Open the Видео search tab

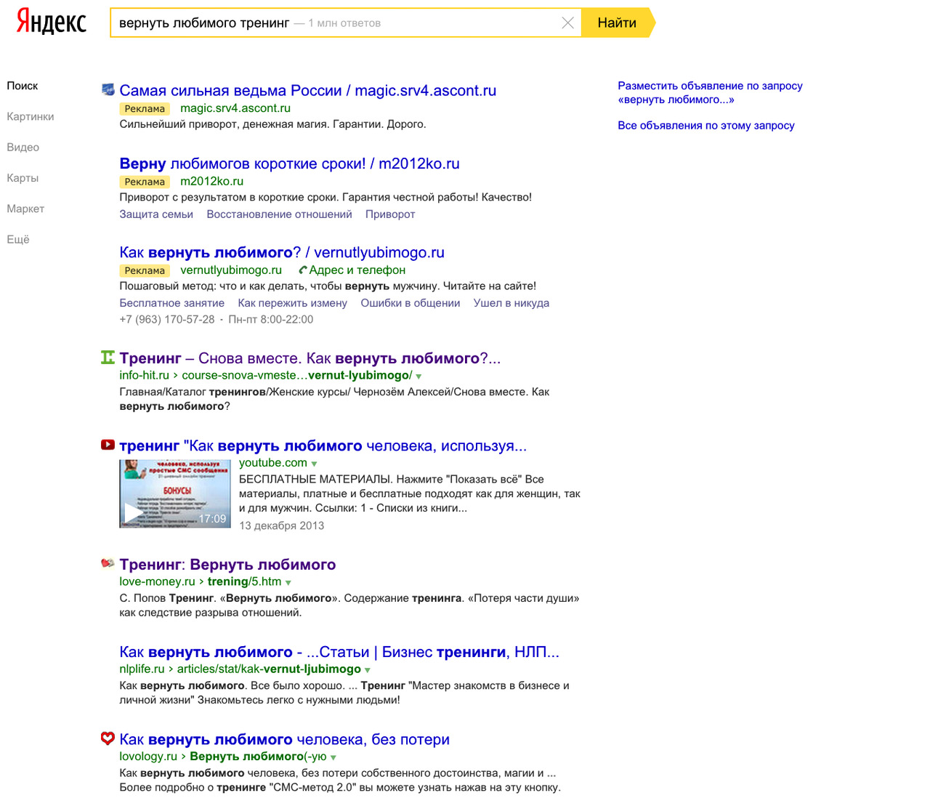click(x=23, y=147)
